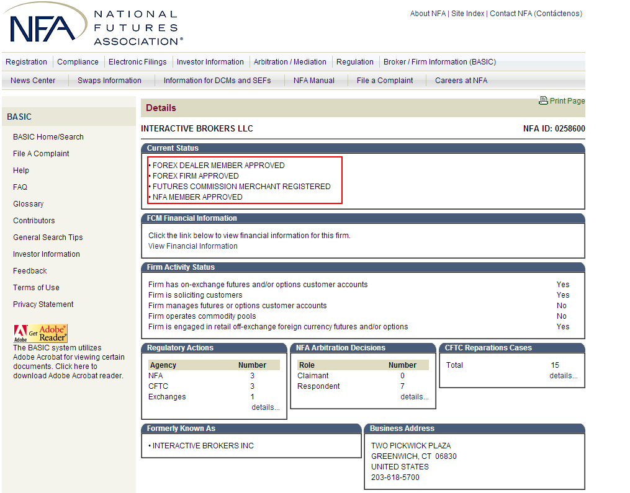
Task: Click NFA MEMBER APPROVED status
Action: pyautogui.click(x=197, y=197)
